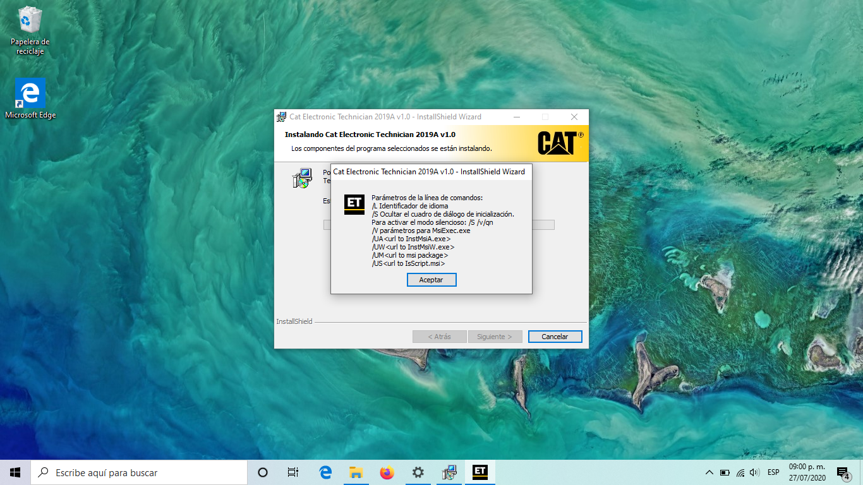Click the line '/L Identificador de idioma'
The height and width of the screenshot is (485, 863).
coord(410,206)
